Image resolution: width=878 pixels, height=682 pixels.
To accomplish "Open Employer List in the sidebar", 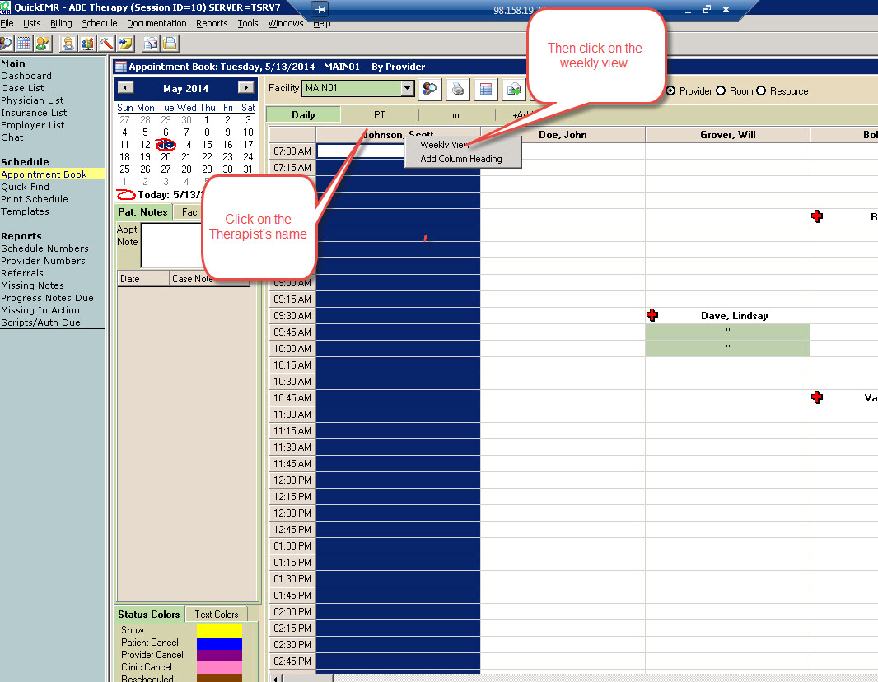I will coord(32,125).
